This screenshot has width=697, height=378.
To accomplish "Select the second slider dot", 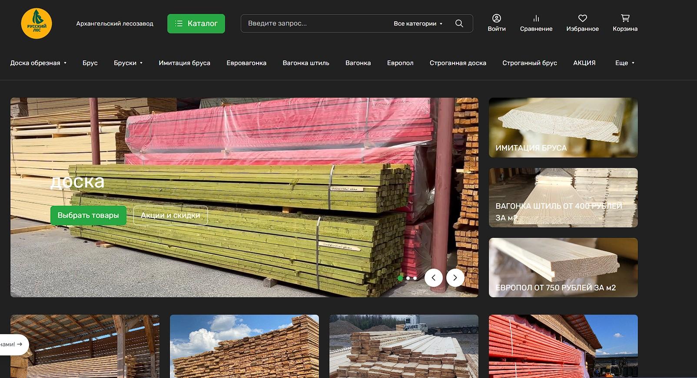I will coord(408,278).
